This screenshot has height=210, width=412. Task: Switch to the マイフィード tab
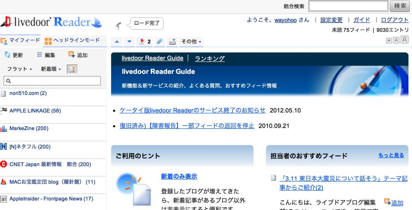(21, 41)
